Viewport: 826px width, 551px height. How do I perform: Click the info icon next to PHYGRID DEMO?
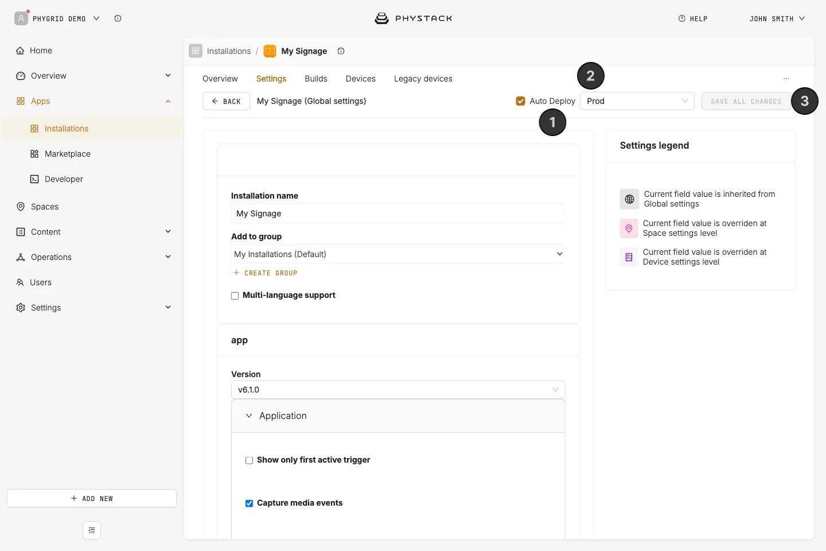click(118, 18)
